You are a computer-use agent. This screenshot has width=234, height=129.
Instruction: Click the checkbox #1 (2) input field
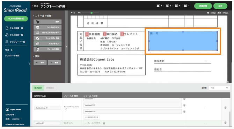(x=132, y=112)
